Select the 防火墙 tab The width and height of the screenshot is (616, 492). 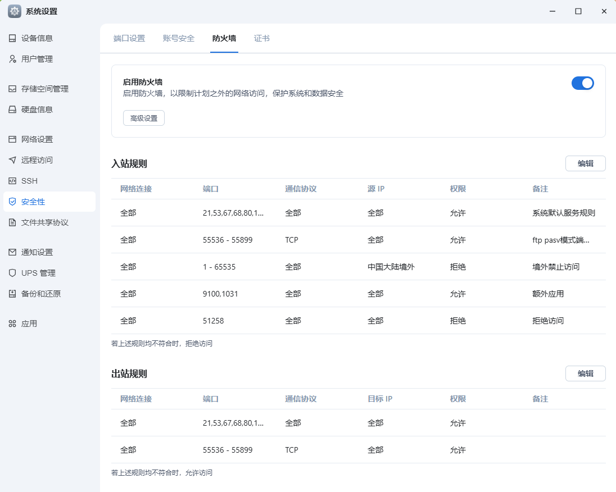(224, 39)
